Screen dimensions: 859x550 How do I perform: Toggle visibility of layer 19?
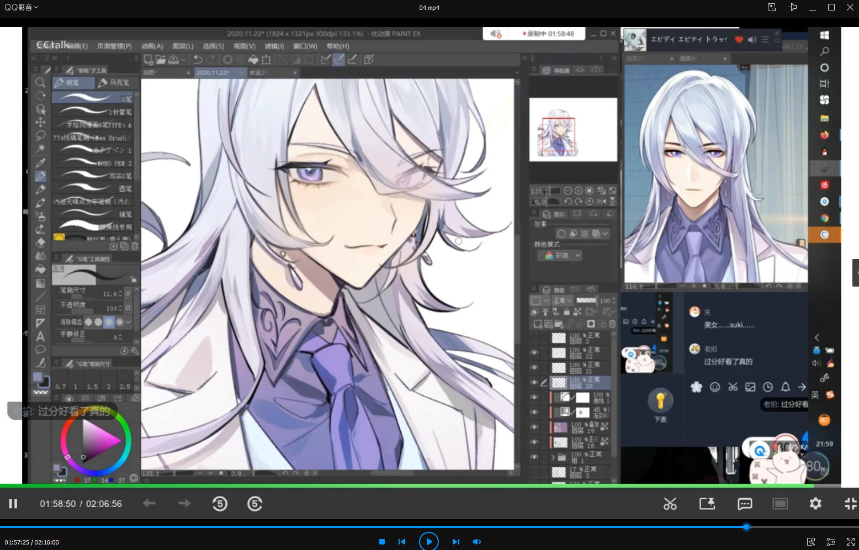(x=534, y=427)
